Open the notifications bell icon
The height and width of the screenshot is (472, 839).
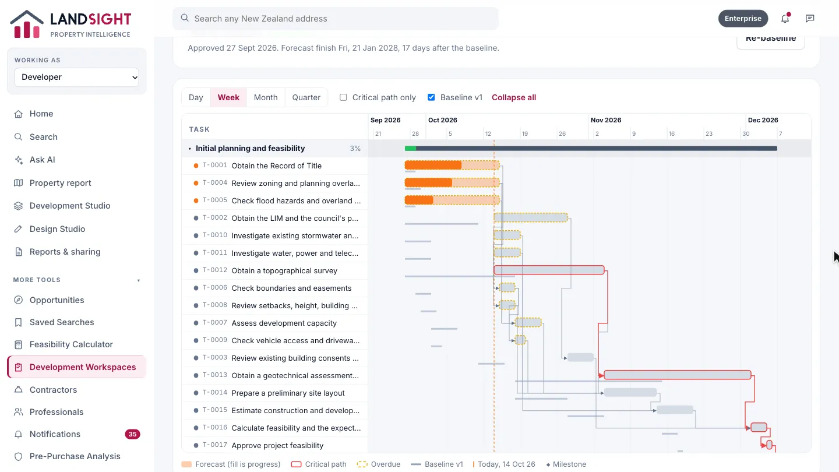[x=785, y=19]
